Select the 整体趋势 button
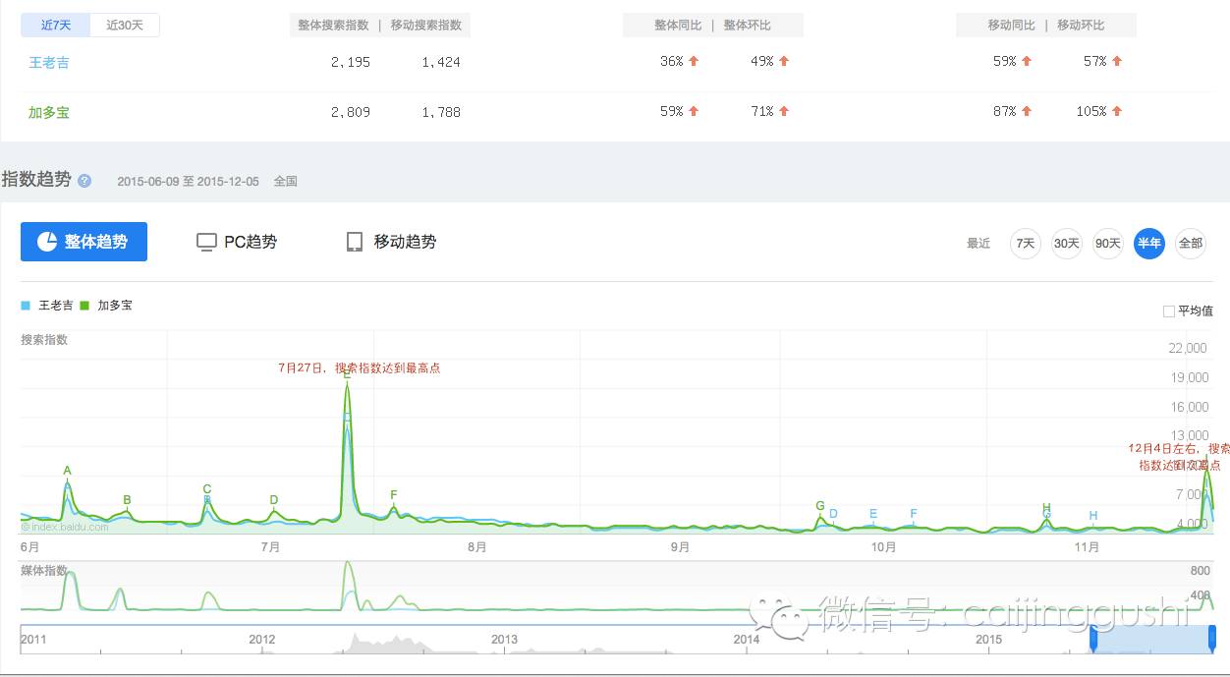1230x677 pixels. (84, 242)
